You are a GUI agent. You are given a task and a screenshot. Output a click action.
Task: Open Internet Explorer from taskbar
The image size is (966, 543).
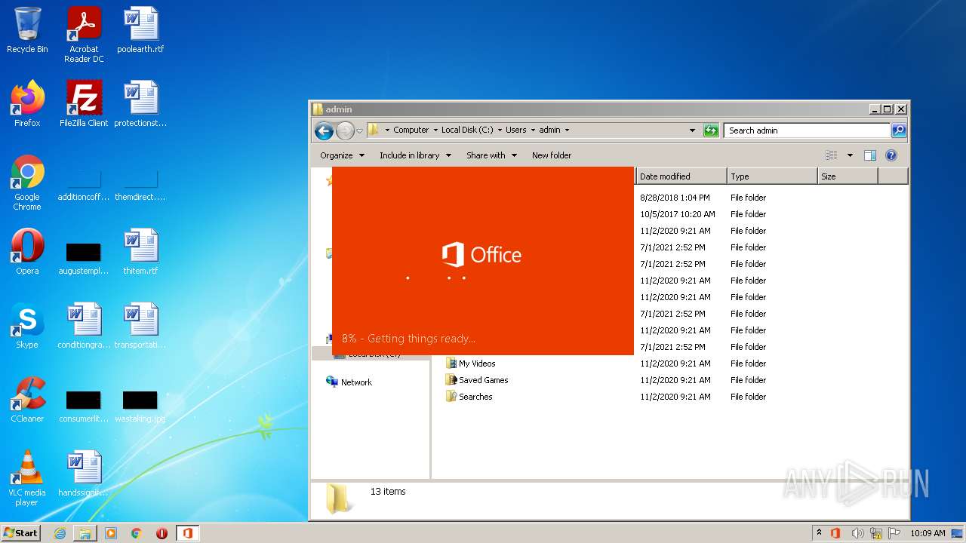point(60,533)
